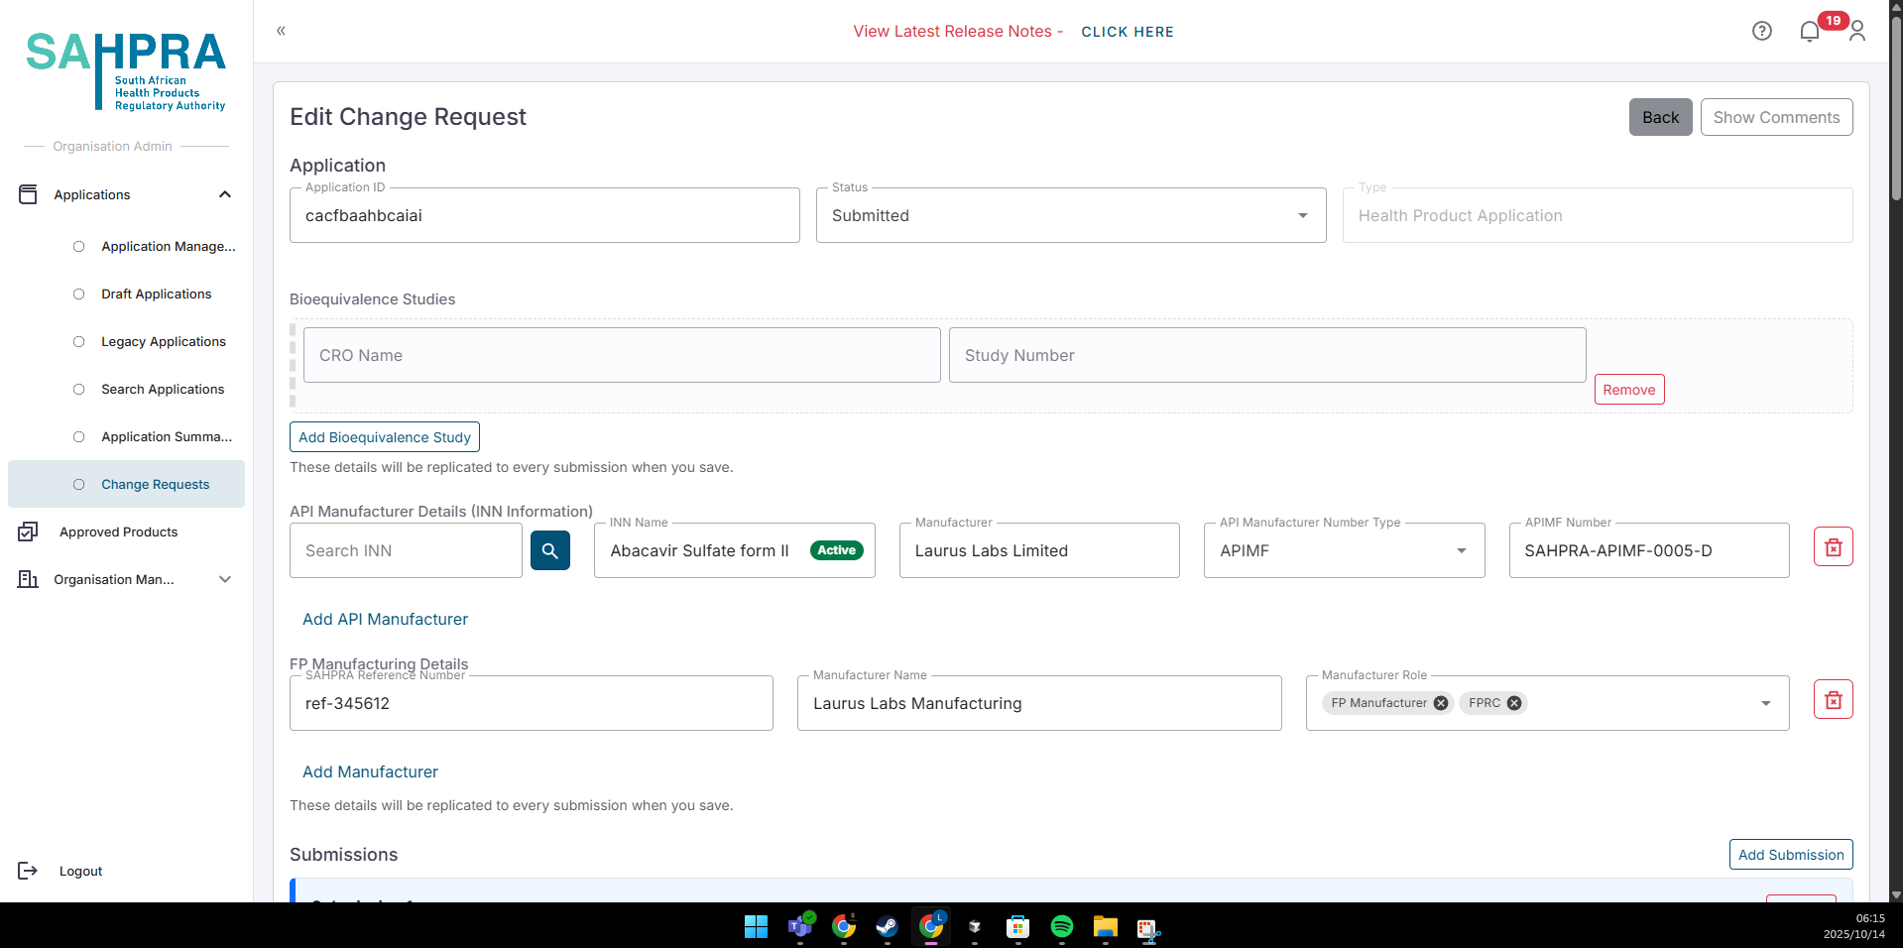1903x948 pixels.
Task: Open the Status dropdown
Action: (1302, 216)
